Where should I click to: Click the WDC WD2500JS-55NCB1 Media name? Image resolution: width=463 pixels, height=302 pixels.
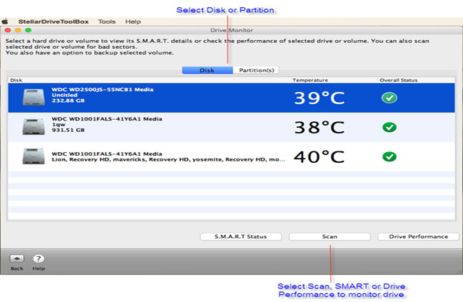coord(103,90)
